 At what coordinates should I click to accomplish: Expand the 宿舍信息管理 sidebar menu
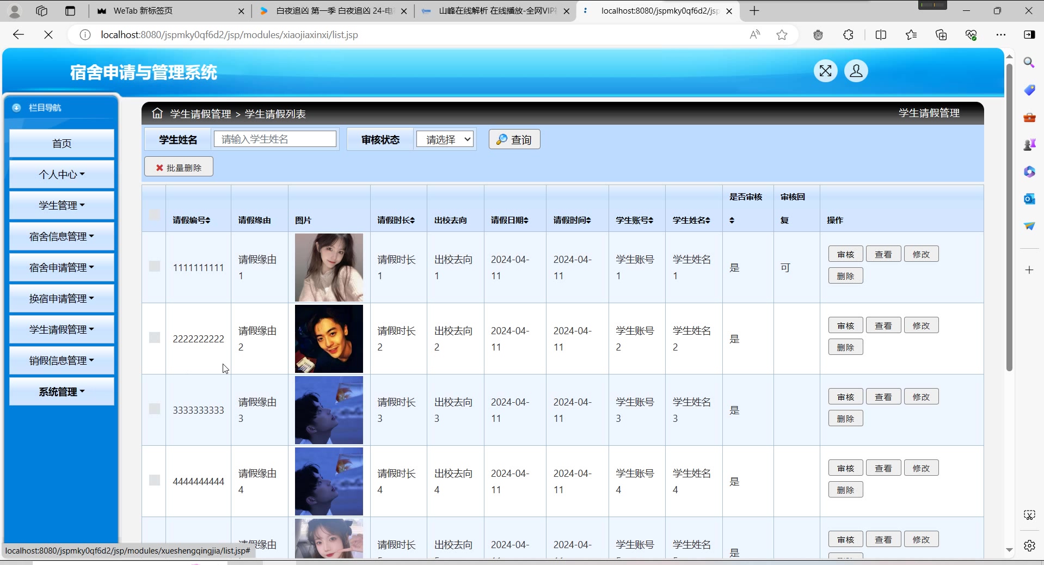coord(62,236)
